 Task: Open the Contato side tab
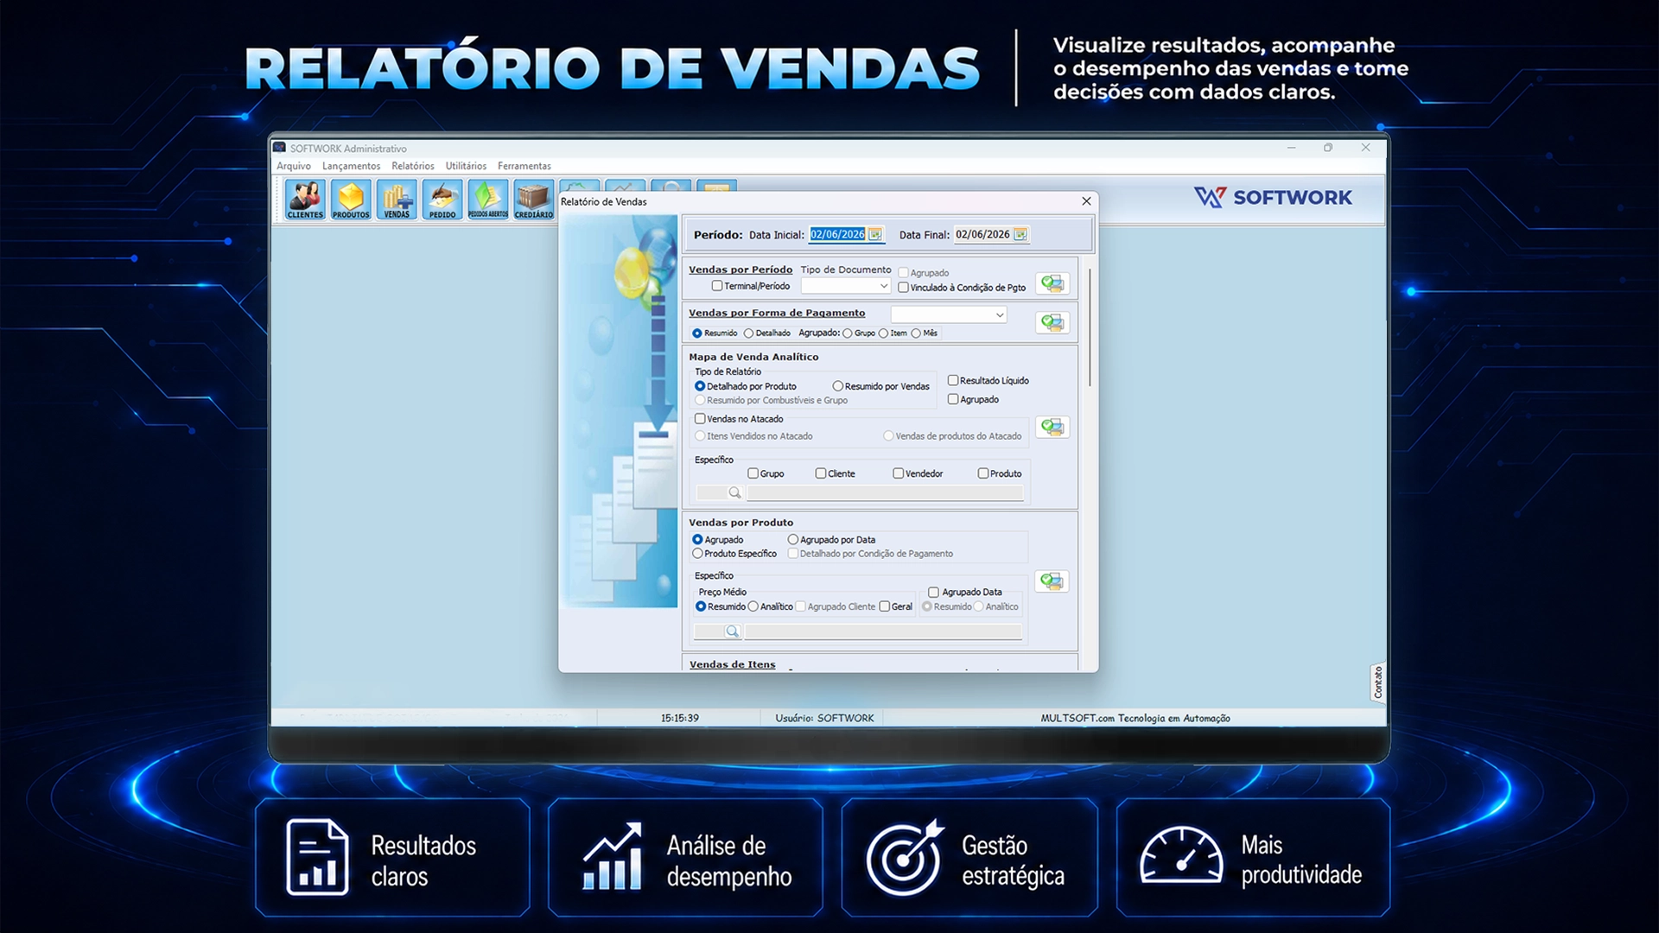pyautogui.click(x=1378, y=682)
